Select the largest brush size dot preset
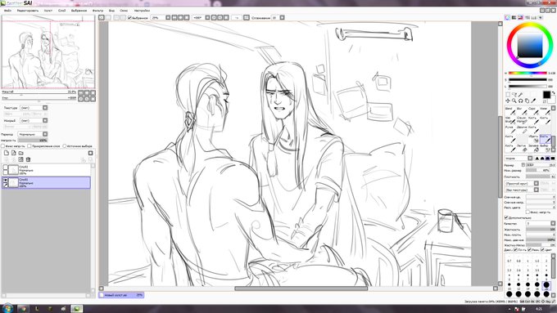This screenshot has width=557, height=313. (546, 294)
